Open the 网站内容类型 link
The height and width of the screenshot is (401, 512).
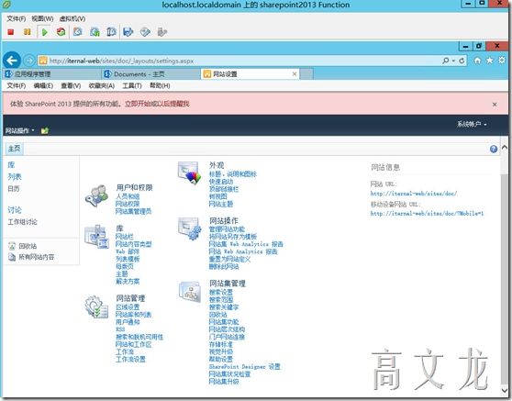[x=134, y=244]
